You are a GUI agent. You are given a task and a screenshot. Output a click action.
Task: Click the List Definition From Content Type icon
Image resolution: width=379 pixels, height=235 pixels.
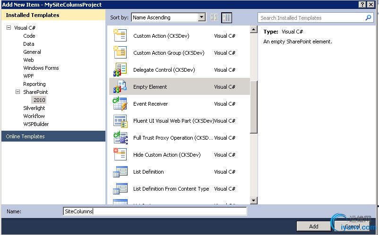120,188
